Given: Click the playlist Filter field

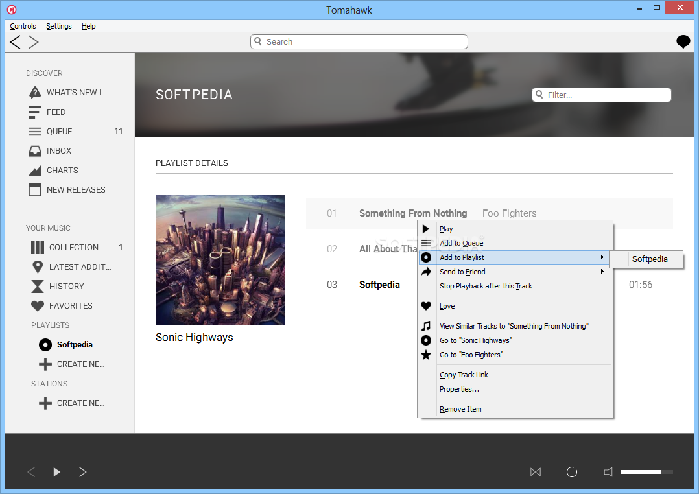Looking at the screenshot, I should coord(601,95).
